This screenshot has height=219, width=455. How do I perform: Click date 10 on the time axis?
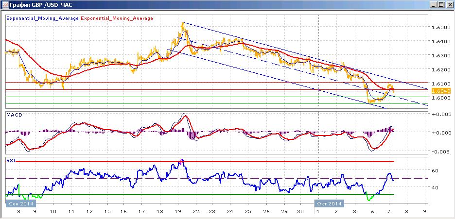point(53,211)
